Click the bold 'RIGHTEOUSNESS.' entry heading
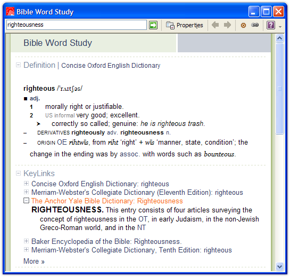The width and height of the screenshot is (290, 277). [x=68, y=210]
